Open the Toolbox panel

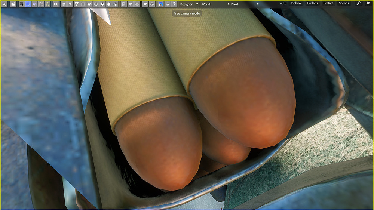(x=296, y=3)
